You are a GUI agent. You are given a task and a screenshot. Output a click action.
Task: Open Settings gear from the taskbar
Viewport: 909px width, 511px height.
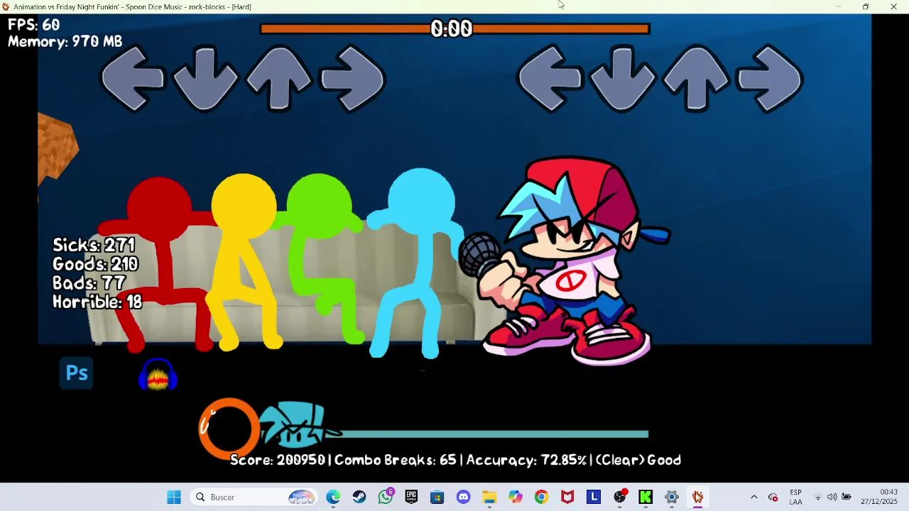[672, 498]
